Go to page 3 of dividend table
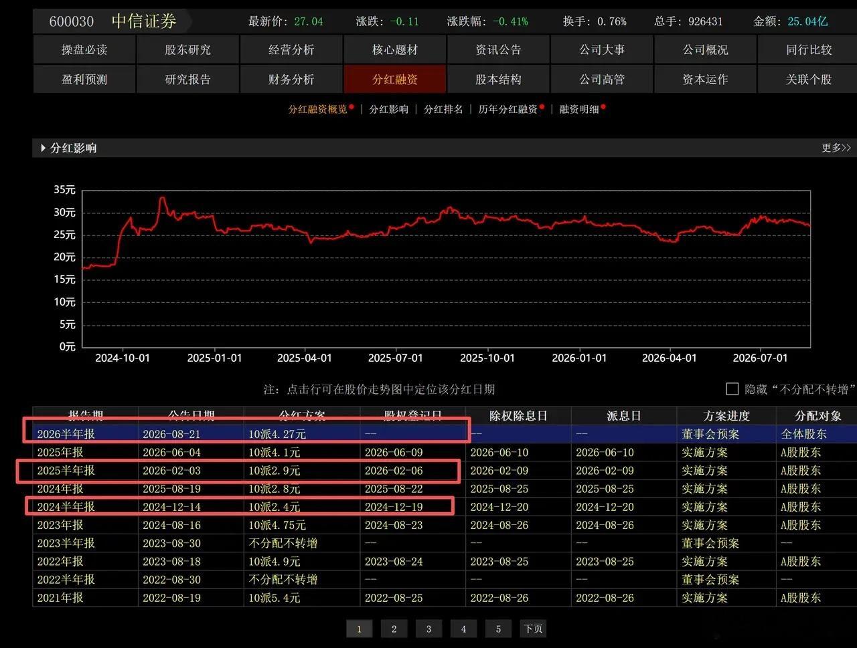The height and width of the screenshot is (648, 857). point(428,629)
